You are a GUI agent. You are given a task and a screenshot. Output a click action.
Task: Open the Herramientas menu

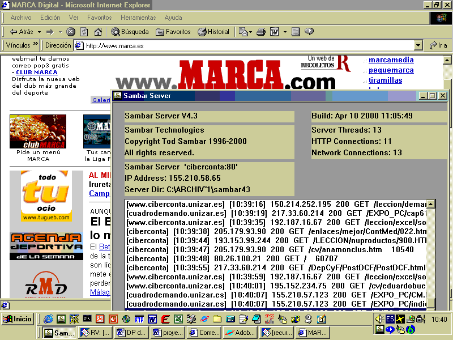pyautogui.click(x=138, y=18)
